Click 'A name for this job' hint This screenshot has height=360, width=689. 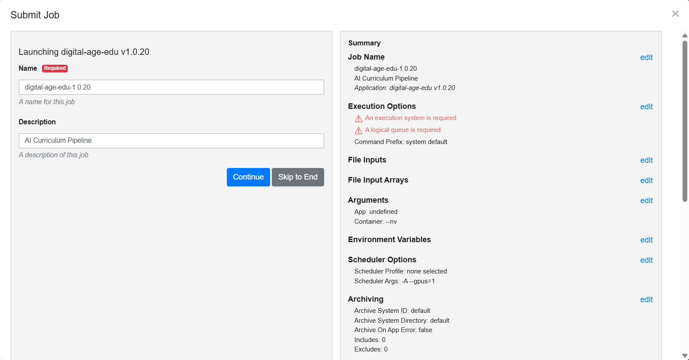click(x=47, y=102)
